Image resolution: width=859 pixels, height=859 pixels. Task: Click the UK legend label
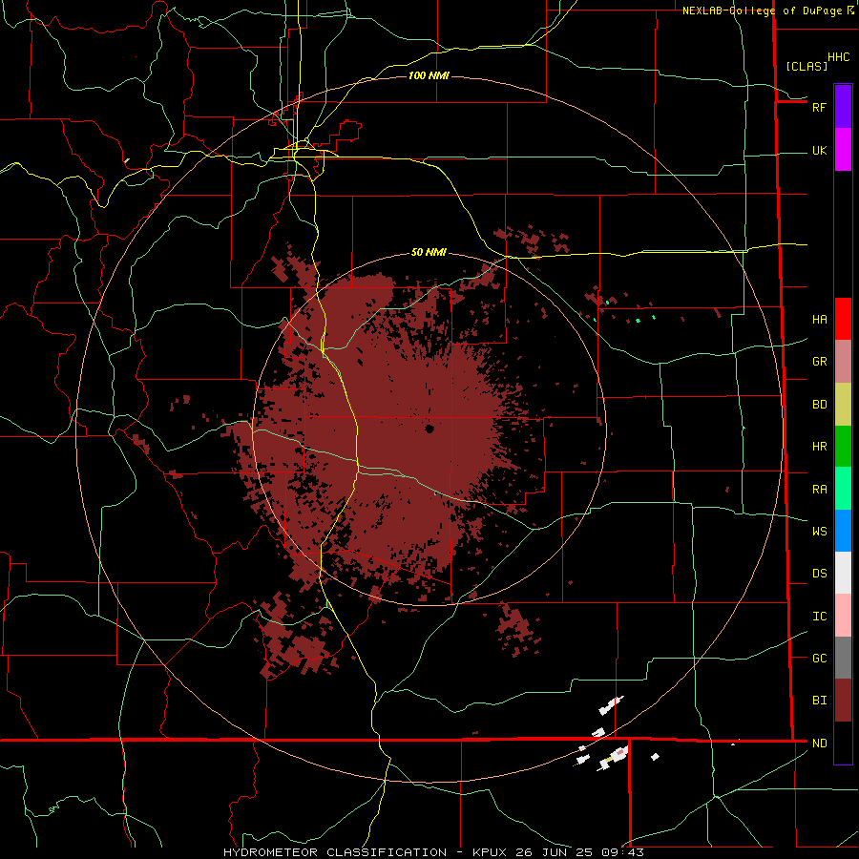tap(819, 151)
